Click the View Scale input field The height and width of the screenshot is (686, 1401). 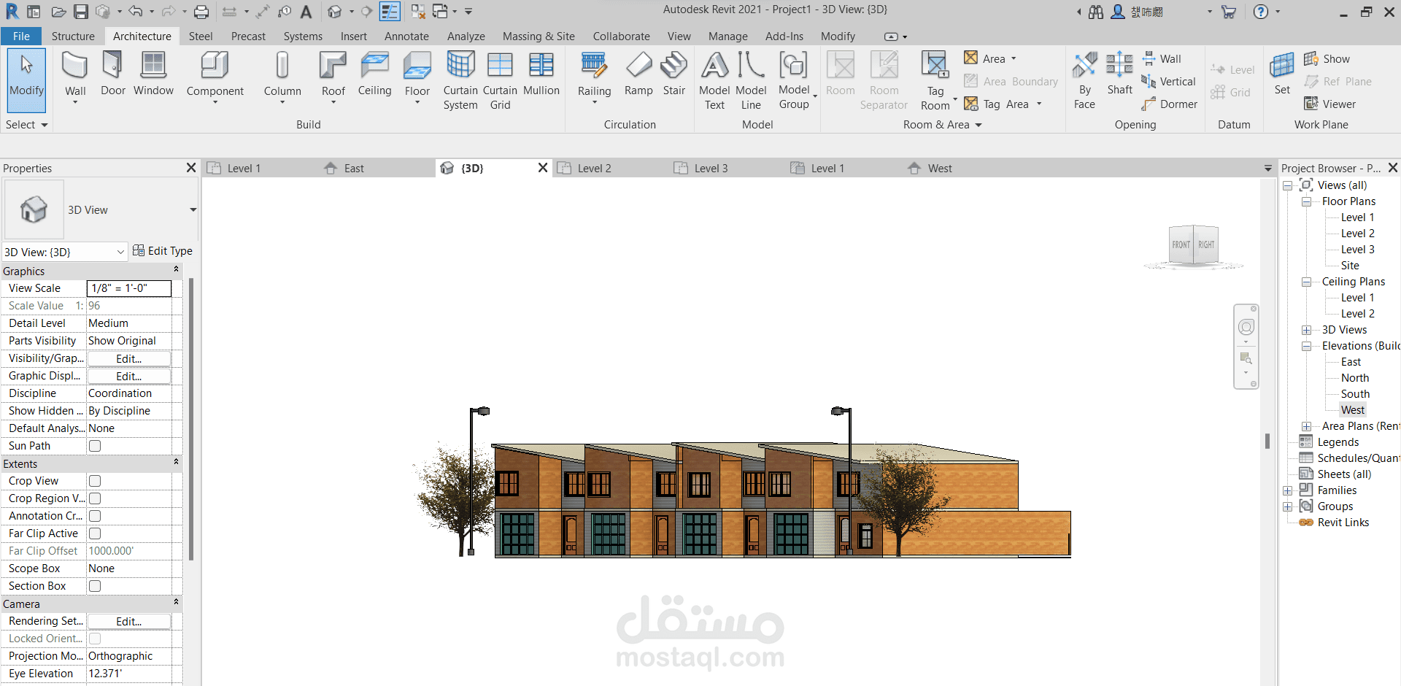(129, 288)
